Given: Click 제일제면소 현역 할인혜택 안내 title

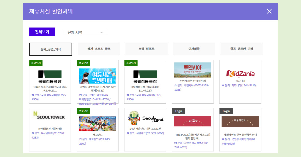Looking at the screenshot, I should click(x=240, y=135).
